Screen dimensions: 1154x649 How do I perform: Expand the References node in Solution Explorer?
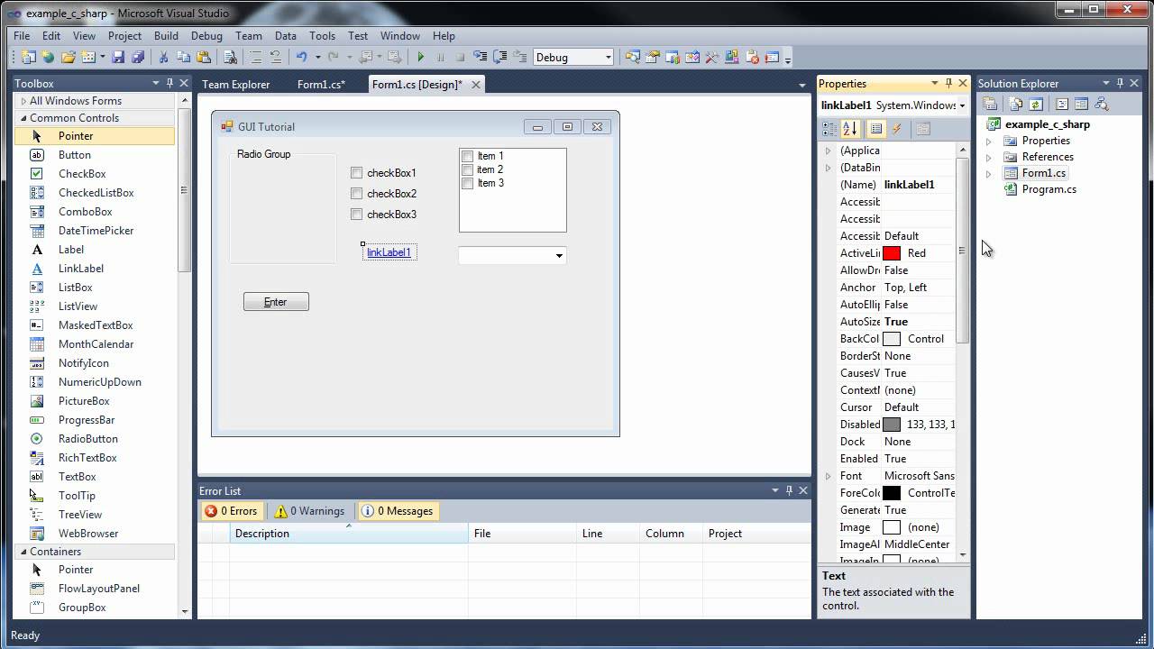click(989, 158)
